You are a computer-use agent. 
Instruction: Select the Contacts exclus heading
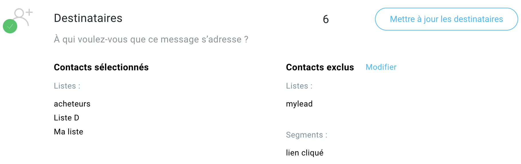[320, 67]
